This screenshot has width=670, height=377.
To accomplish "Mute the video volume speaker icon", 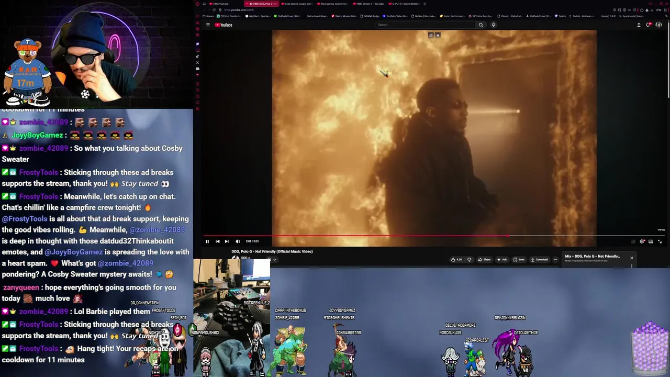I will click(x=238, y=241).
